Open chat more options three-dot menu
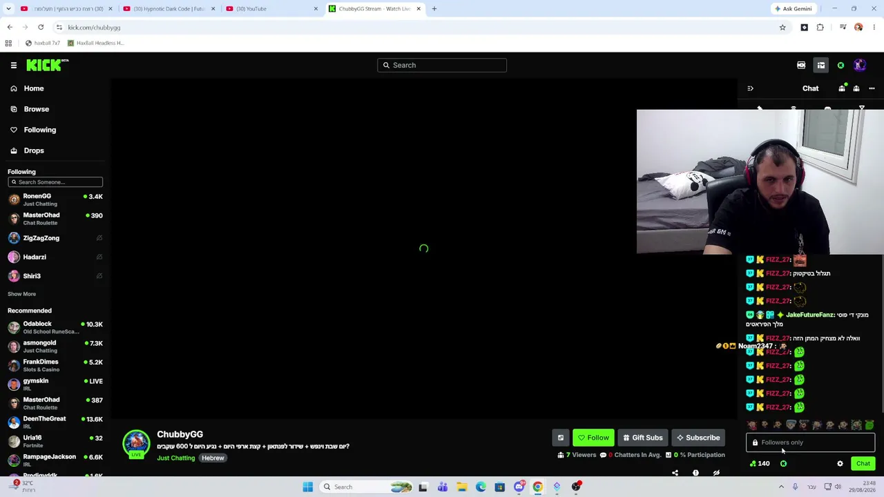 pyautogui.click(x=872, y=88)
